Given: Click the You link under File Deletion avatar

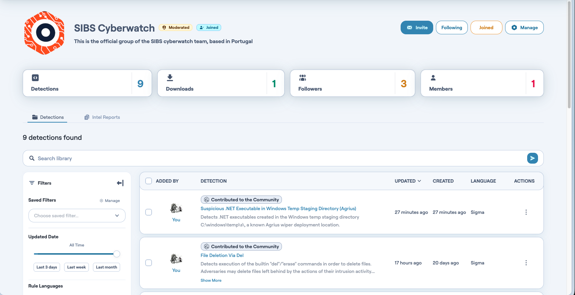Looking at the screenshot, I should [176, 270].
